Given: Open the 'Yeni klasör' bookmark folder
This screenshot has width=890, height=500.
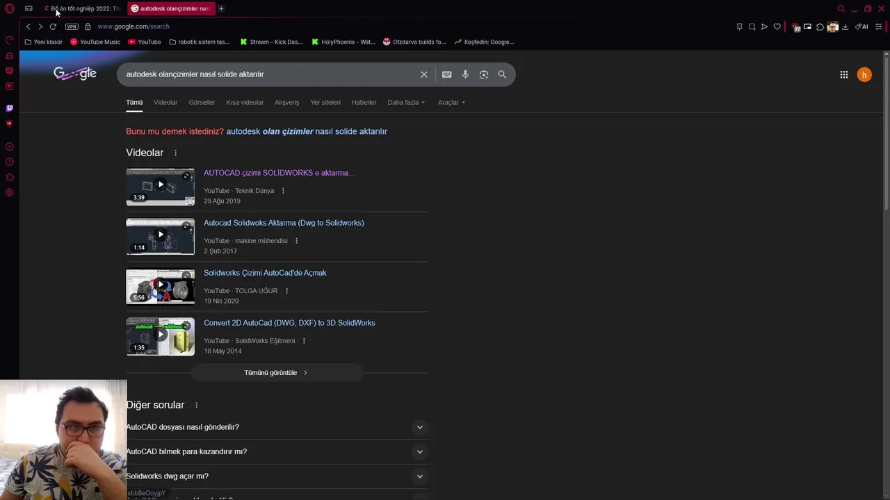Looking at the screenshot, I should (x=43, y=42).
